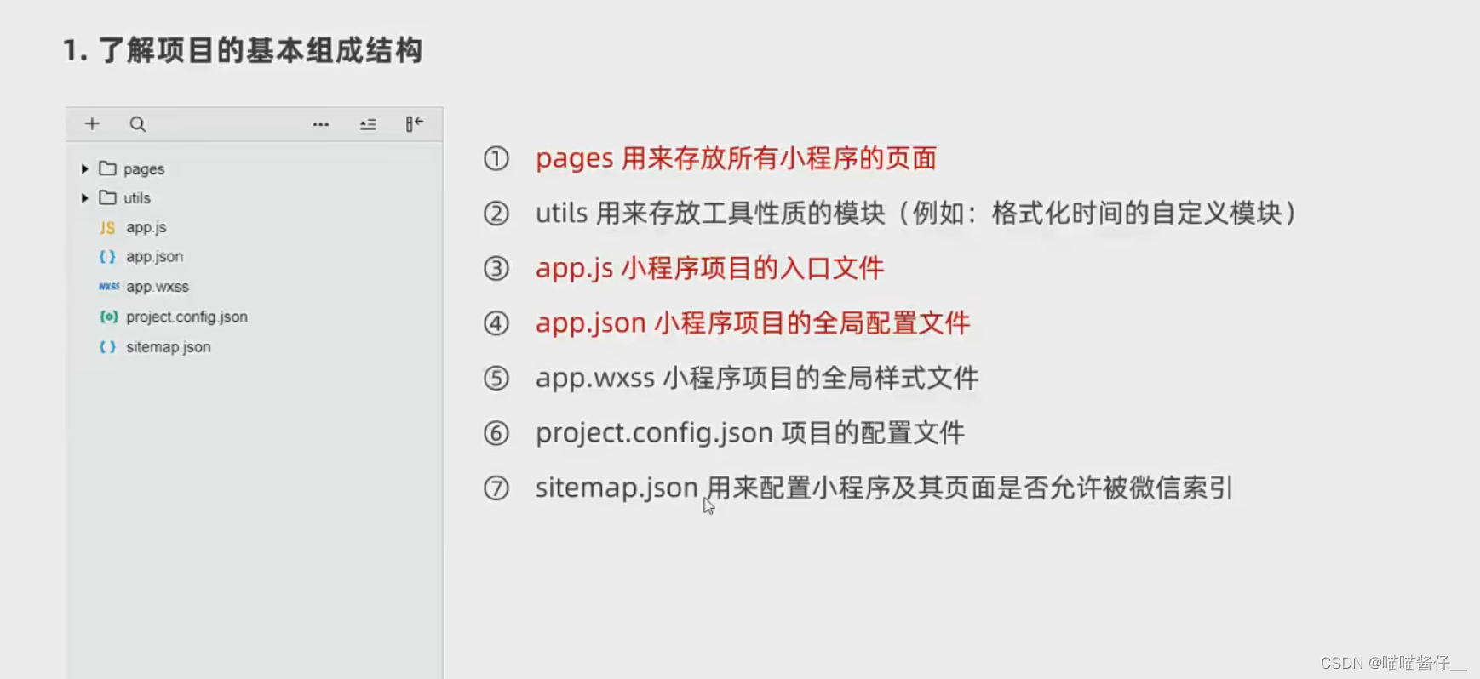Click the green icon beside project.config.json

point(108,317)
